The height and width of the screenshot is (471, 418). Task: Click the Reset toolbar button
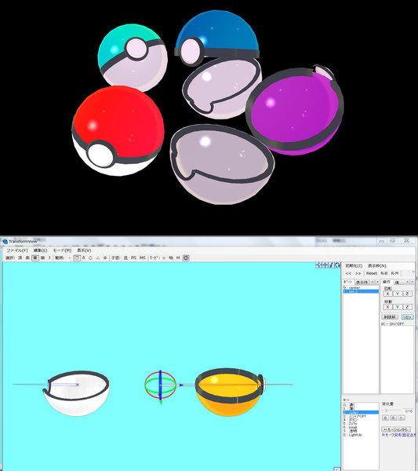click(x=372, y=273)
